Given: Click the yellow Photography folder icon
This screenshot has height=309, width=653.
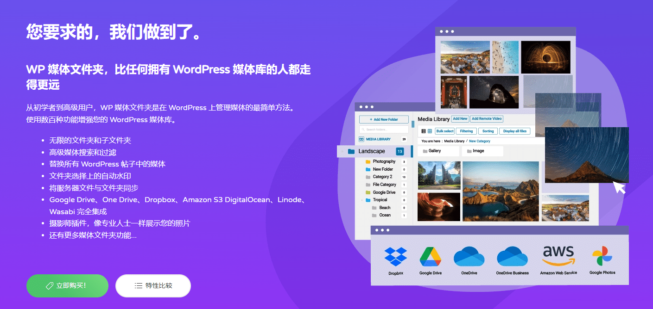Looking at the screenshot, I should tap(368, 162).
